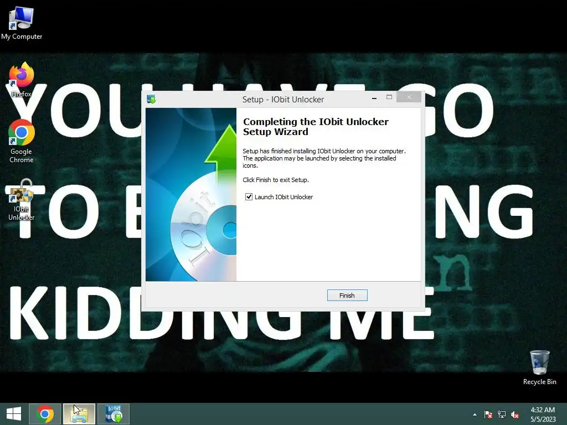Uncheck the Launch IObit Unlocker checkbox
Image resolution: width=567 pixels, height=425 pixels.
point(249,196)
